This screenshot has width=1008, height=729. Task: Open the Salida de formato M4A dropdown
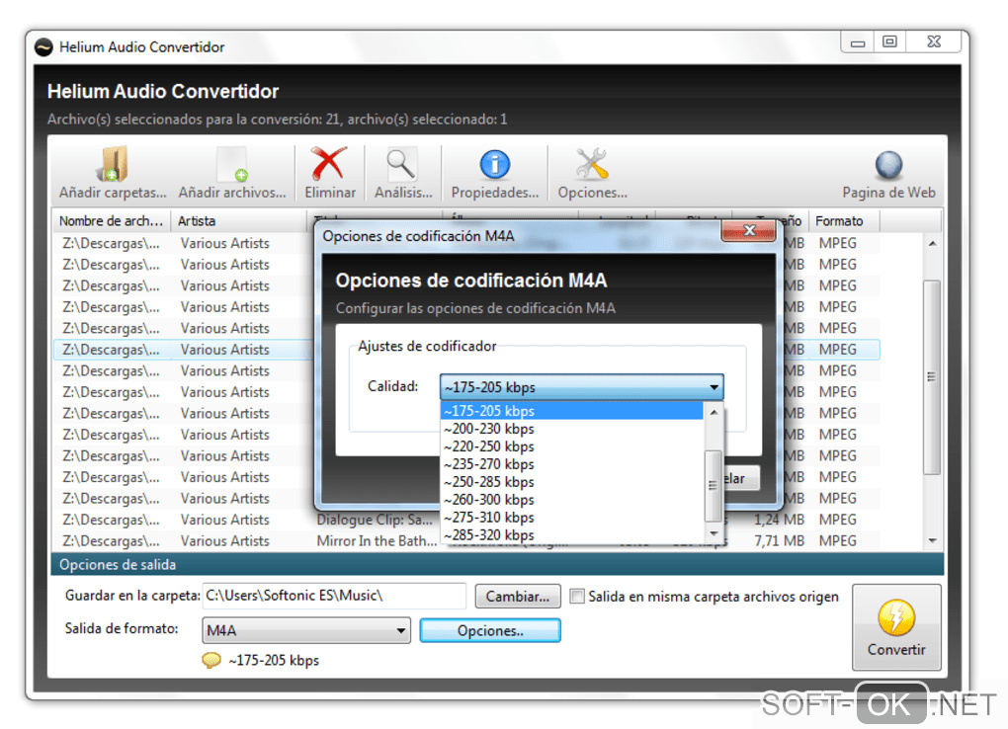306,630
